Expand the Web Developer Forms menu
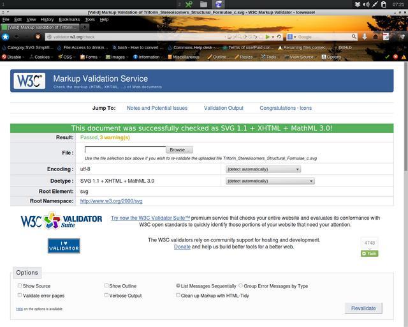This screenshot has height=327, width=408. 87,57
